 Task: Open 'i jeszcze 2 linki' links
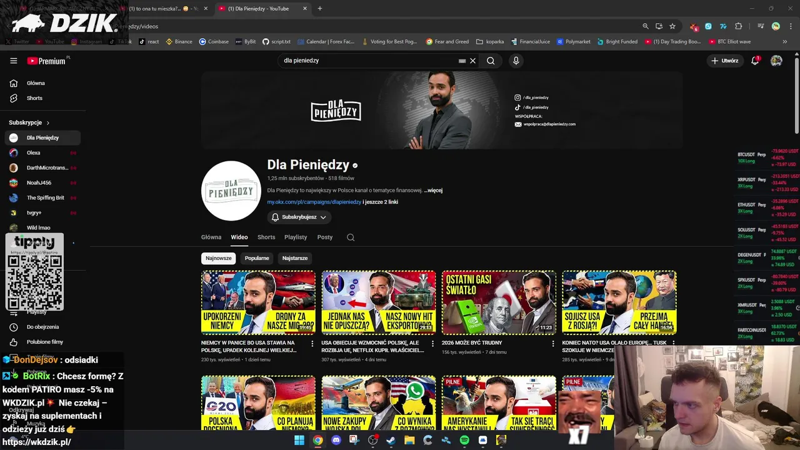click(380, 202)
